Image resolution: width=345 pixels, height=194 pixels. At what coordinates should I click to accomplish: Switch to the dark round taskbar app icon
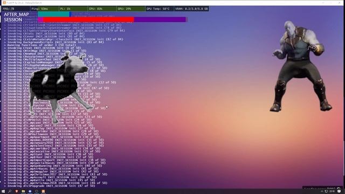coord(37,191)
